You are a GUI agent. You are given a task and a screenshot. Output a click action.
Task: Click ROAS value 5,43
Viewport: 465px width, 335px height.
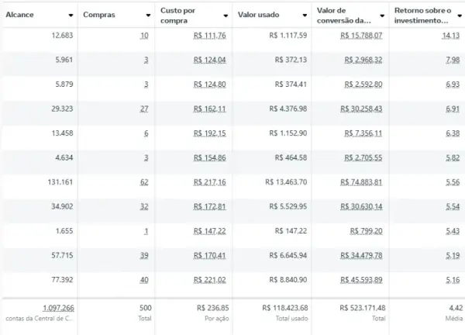[x=453, y=231]
